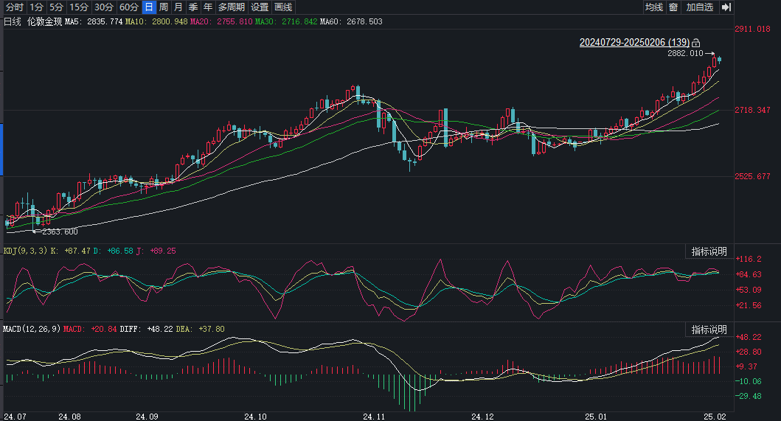Select the 1分 one-minute period tab
781x421 pixels.
coord(37,7)
